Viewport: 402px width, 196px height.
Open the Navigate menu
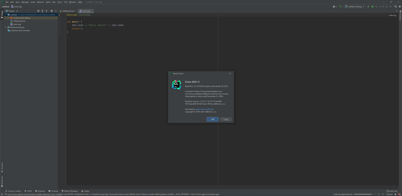click(x=25, y=2)
